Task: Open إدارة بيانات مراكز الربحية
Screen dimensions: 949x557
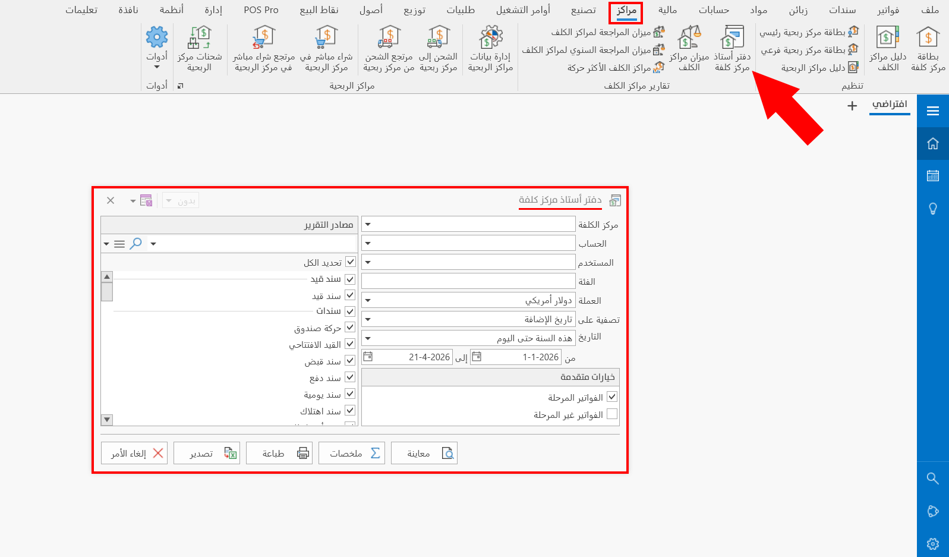Action: pos(490,49)
